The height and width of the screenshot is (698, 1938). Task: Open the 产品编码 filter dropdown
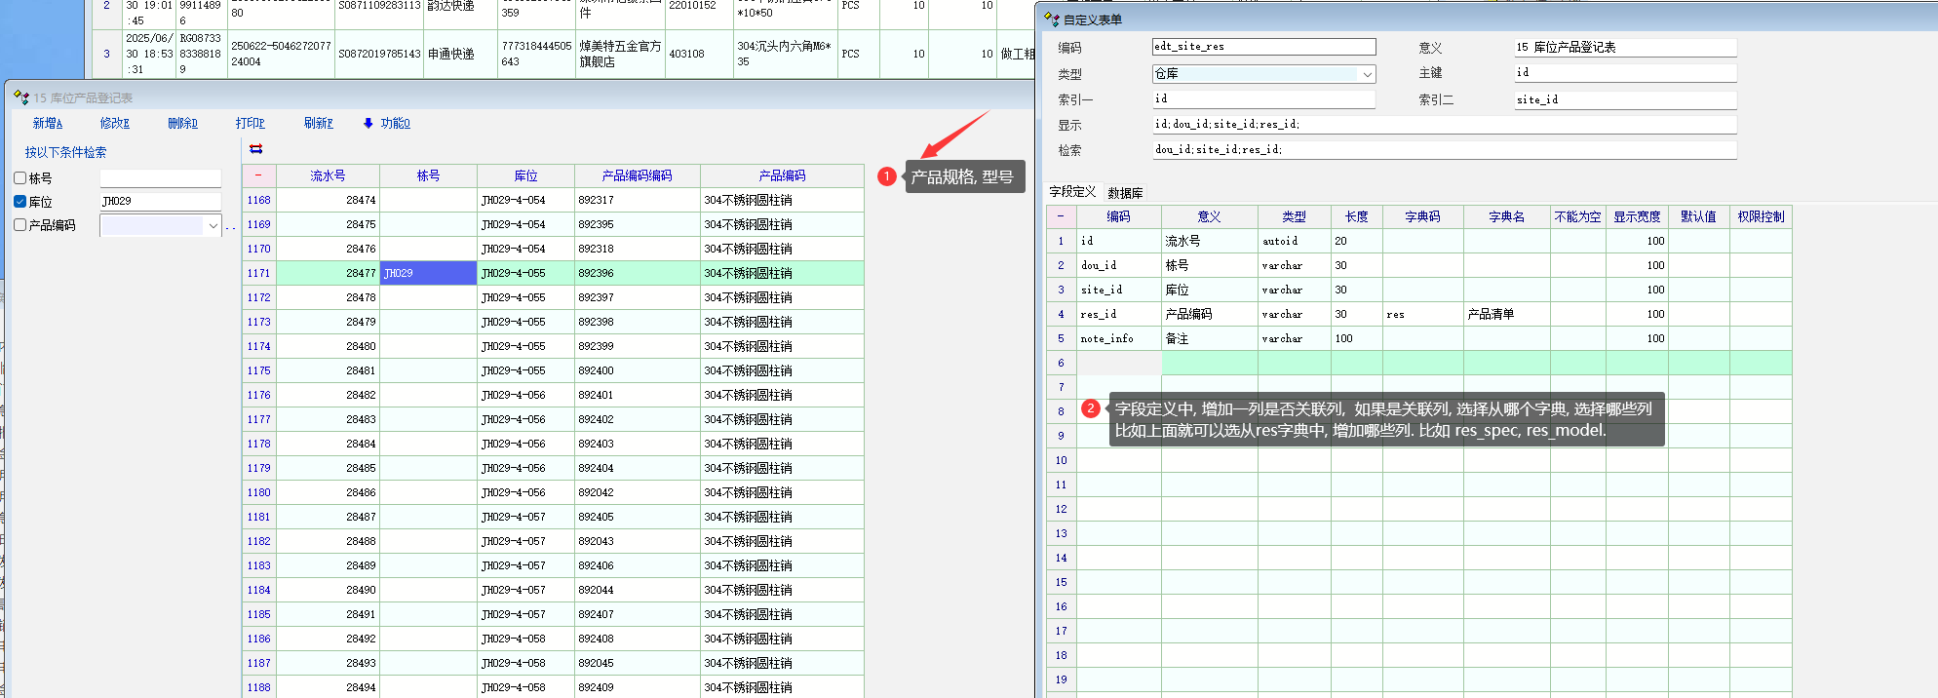click(213, 226)
